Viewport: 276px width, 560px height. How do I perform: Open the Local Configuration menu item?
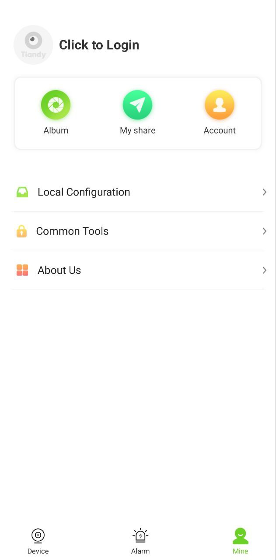(x=84, y=192)
